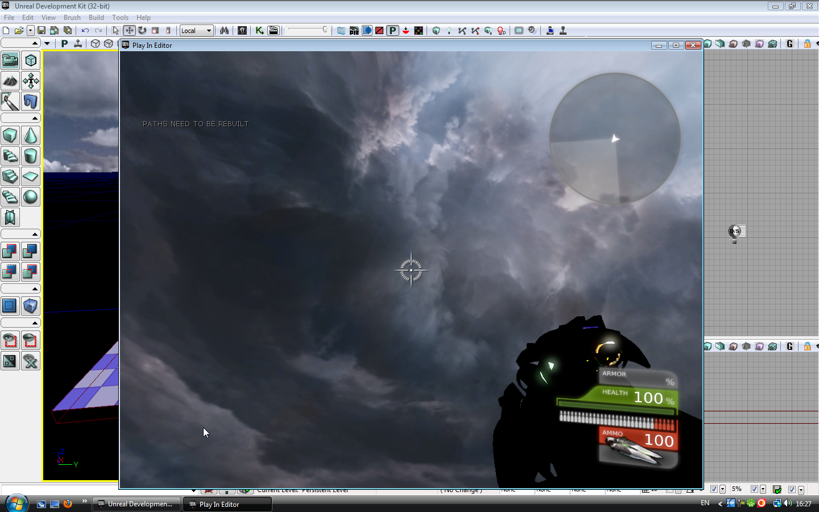The width and height of the screenshot is (819, 512).
Task: Toggle the checkbox just right of the 5% value
Action: tap(754, 489)
